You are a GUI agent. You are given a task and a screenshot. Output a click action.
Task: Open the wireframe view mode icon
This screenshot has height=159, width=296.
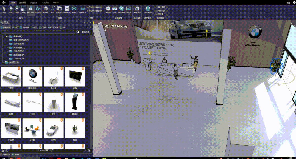[x=59, y=8]
